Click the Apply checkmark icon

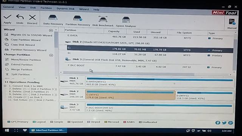(8, 17)
